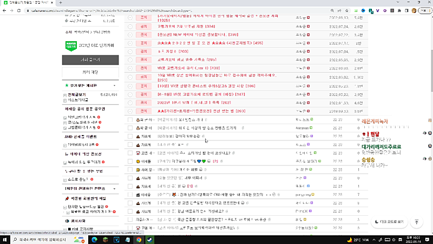
Task: Open Steam from the taskbar
Action: [150, 240]
